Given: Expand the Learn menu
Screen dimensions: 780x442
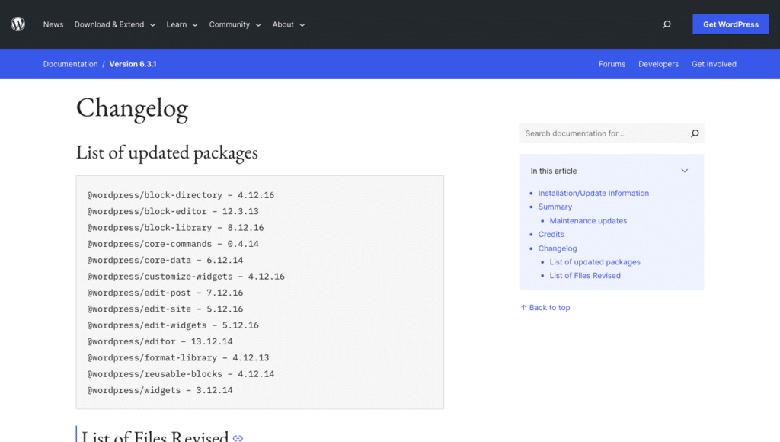Looking at the screenshot, I should [182, 24].
